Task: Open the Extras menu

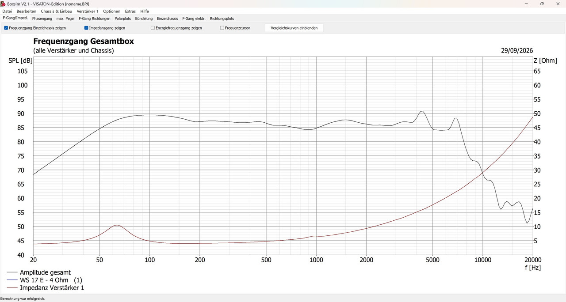Action: 130,11
